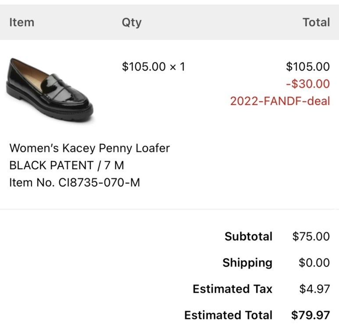Click the $105.00 line total price
Viewport: 339px width, 330px height.
pyautogui.click(x=308, y=66)
